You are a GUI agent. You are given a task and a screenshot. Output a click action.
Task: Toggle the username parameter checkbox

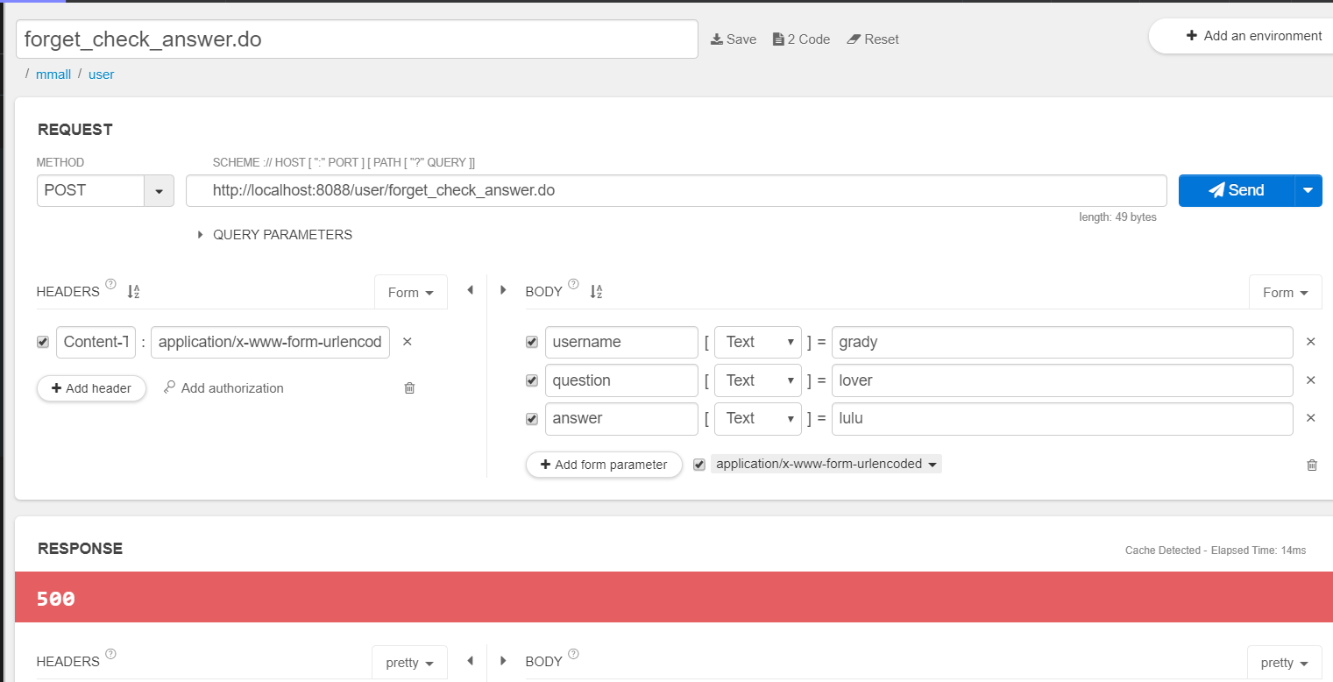click(x=532, y=342)
